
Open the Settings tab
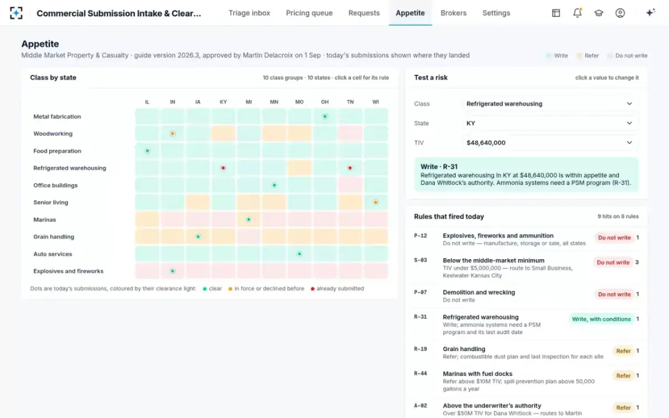coord(496,13)
